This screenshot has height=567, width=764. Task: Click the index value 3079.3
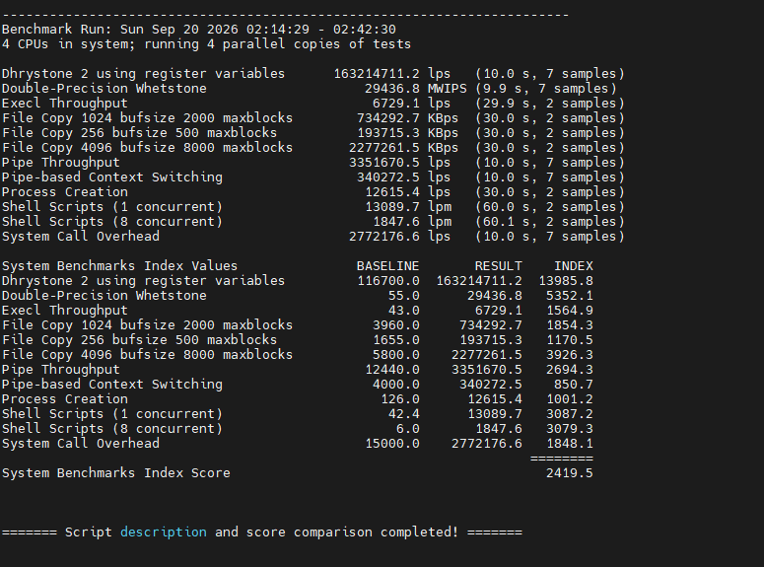(x=570, y=429)
